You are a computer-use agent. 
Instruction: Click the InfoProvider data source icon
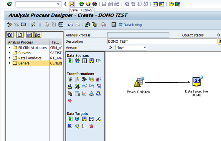[x=77, y=61]
